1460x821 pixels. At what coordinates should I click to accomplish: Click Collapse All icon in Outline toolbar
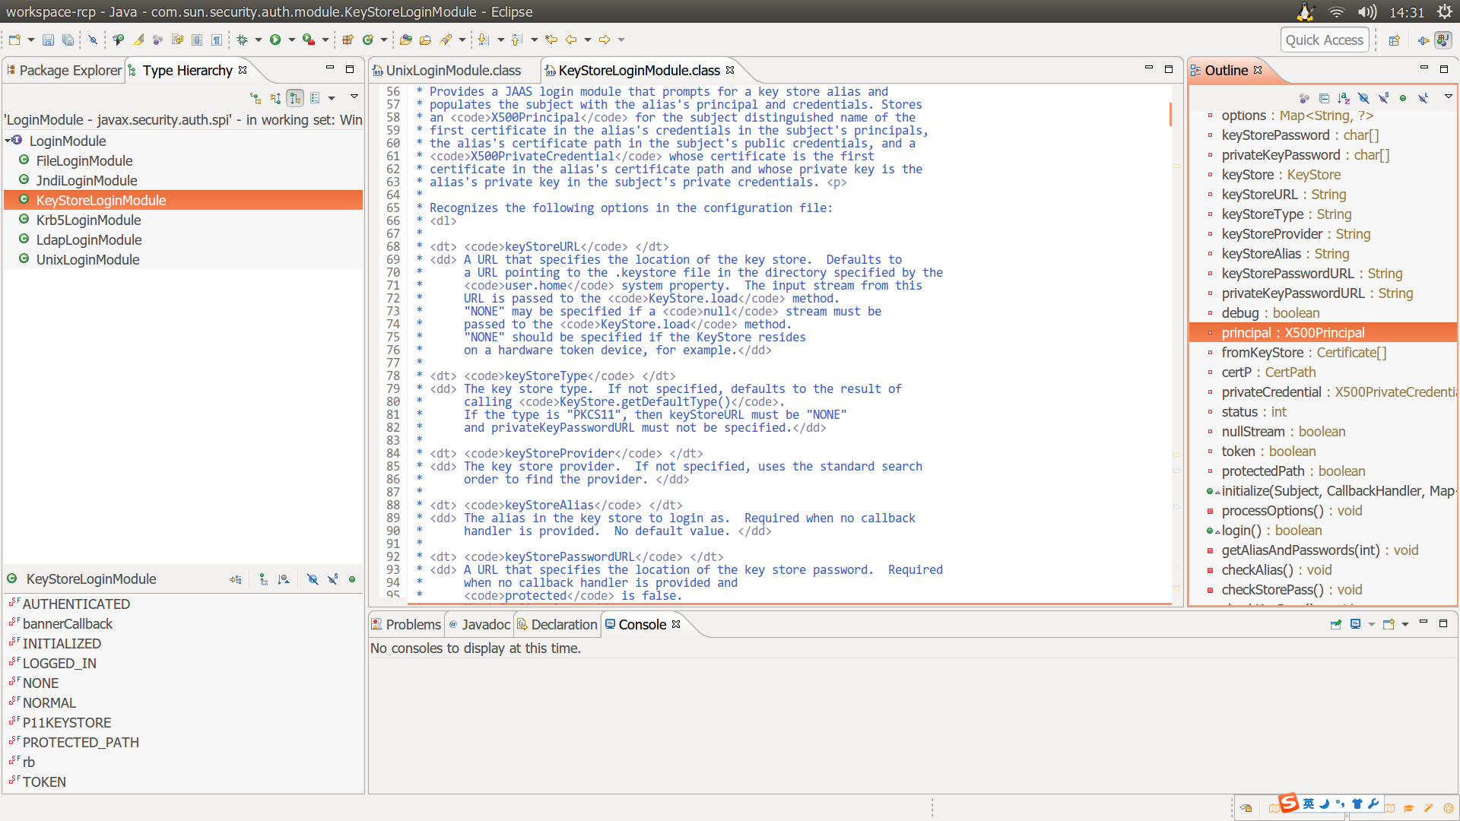coord(1324,98)
